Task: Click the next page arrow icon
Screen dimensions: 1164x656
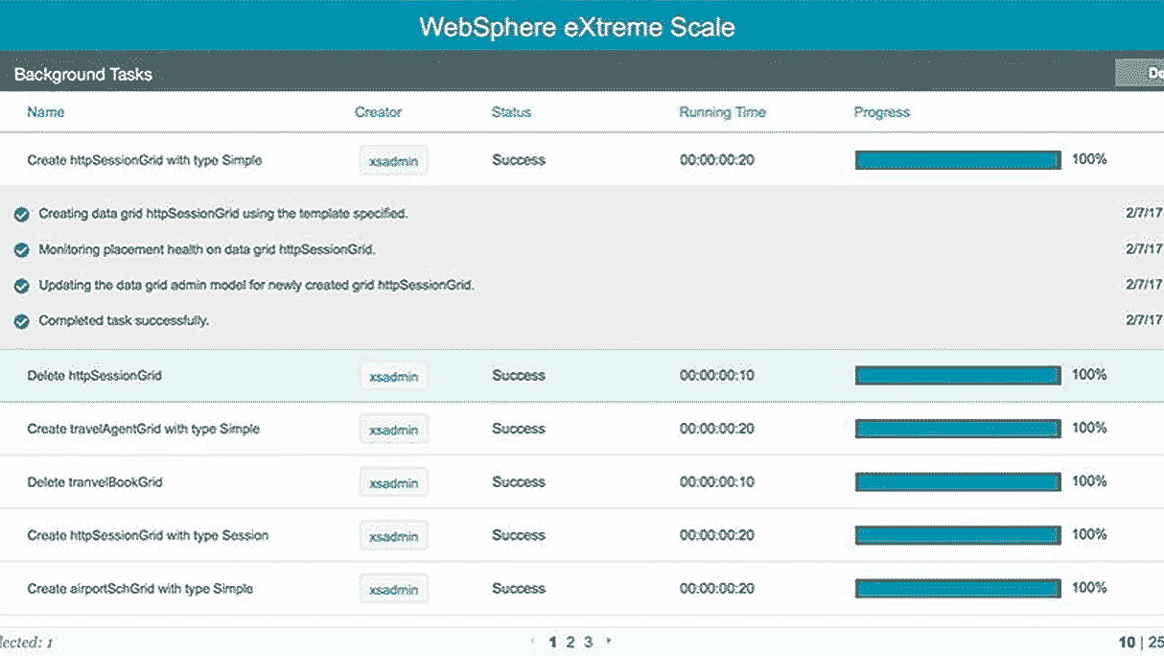Action: [610, 643]
